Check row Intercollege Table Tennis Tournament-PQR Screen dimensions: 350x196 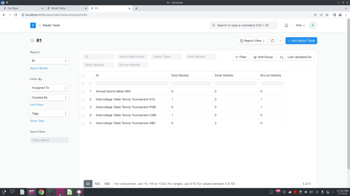83,107
